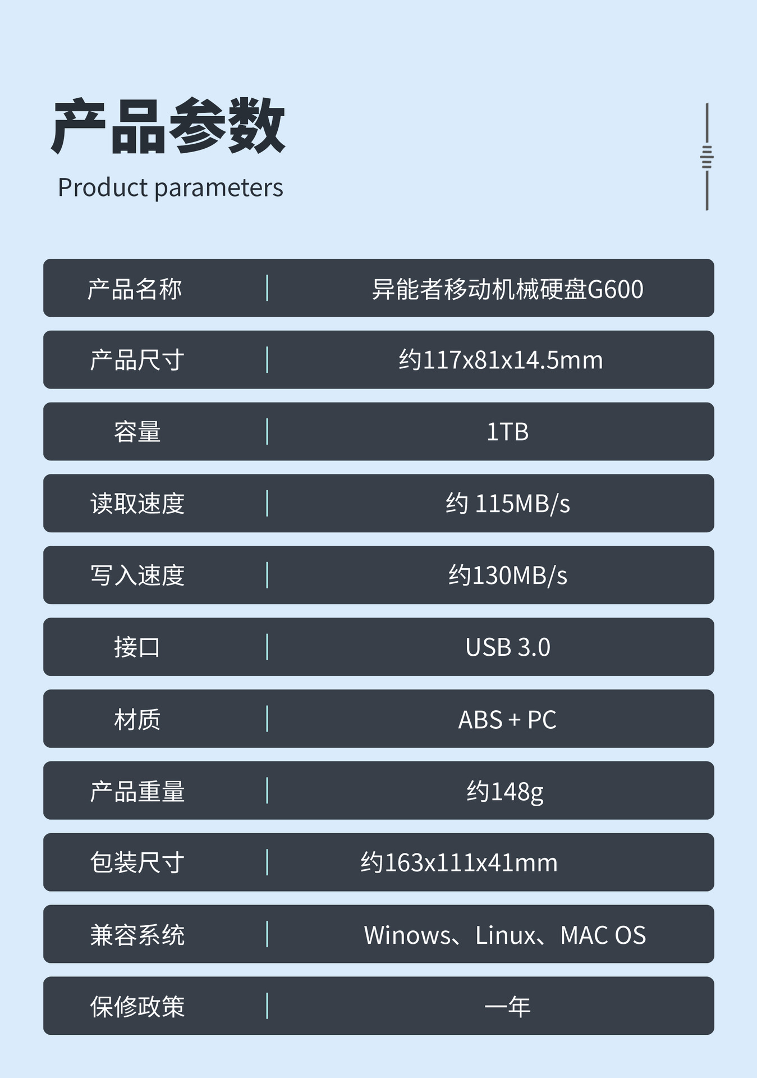Select the 兼容系统 row label
Image resolution: width=757 pixels, height=1078 pixels.
[x=137, y=935]
